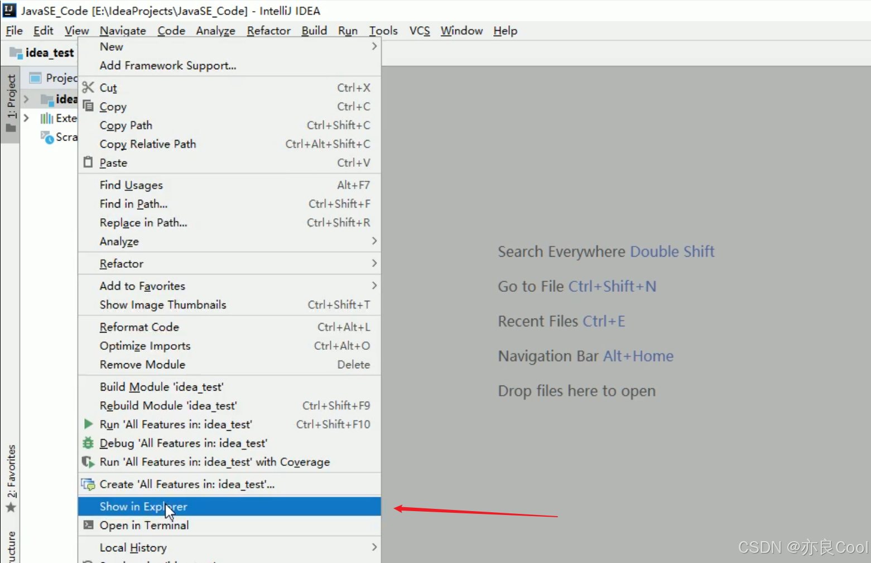Open the Analyze menu in menu bar
Screen dimensions: 871x563
(215, 31)
